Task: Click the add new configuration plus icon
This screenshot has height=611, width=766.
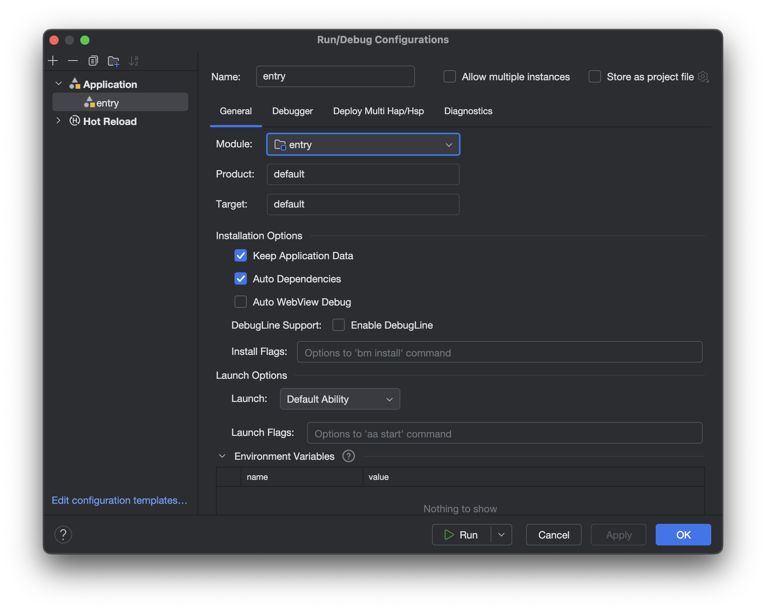Action: [53, 61]
